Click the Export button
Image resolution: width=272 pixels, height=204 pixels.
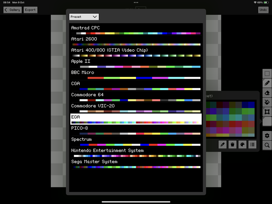click(x=30, y=10)
